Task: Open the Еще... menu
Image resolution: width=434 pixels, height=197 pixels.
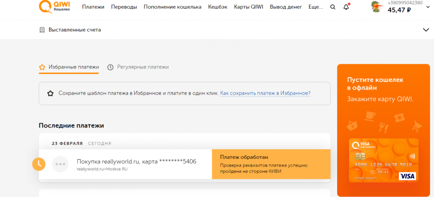Action: (316, 7)
